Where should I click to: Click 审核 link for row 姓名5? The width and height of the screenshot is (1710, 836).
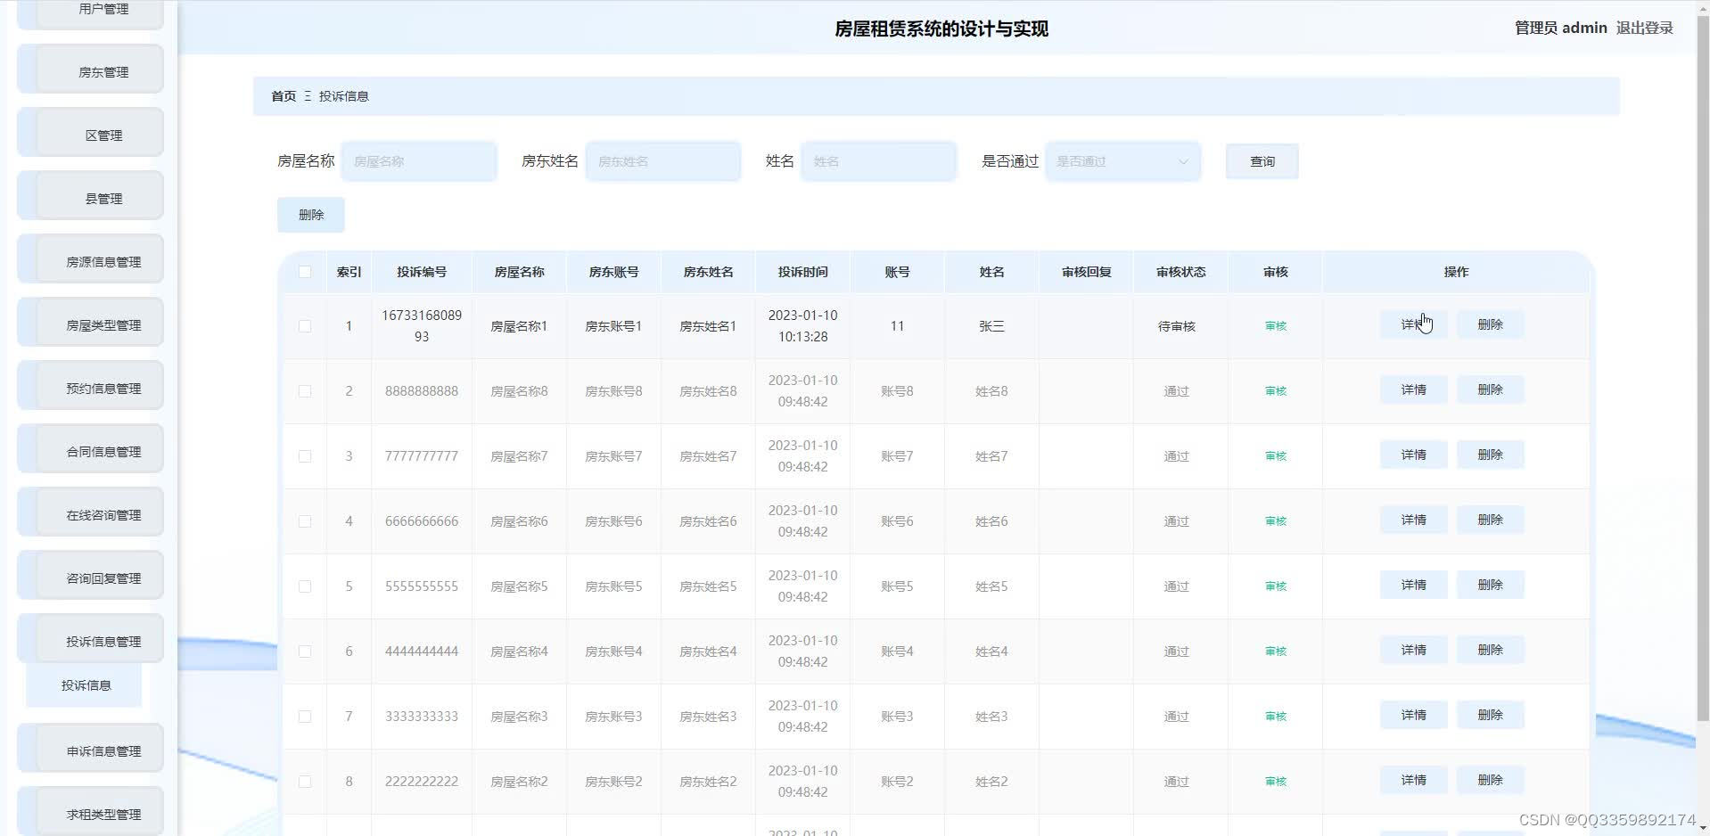tap(1276, 586)
